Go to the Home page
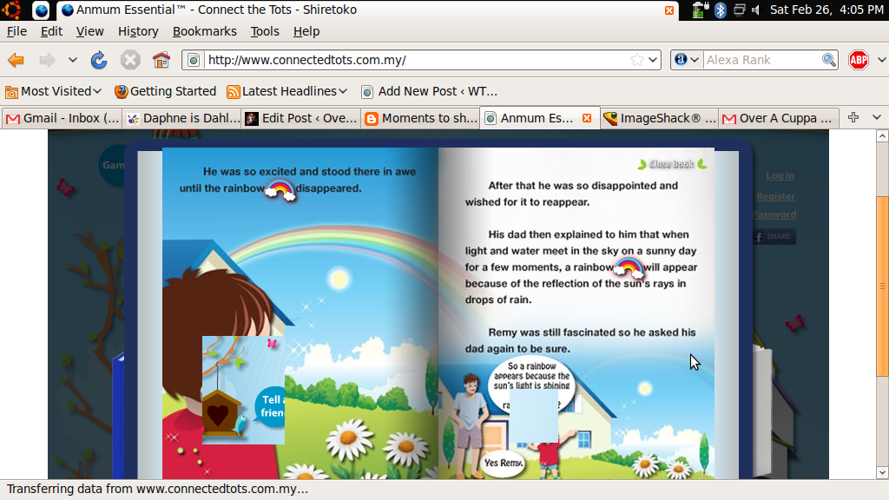This screenshot has height=500, width=889. 161,60
